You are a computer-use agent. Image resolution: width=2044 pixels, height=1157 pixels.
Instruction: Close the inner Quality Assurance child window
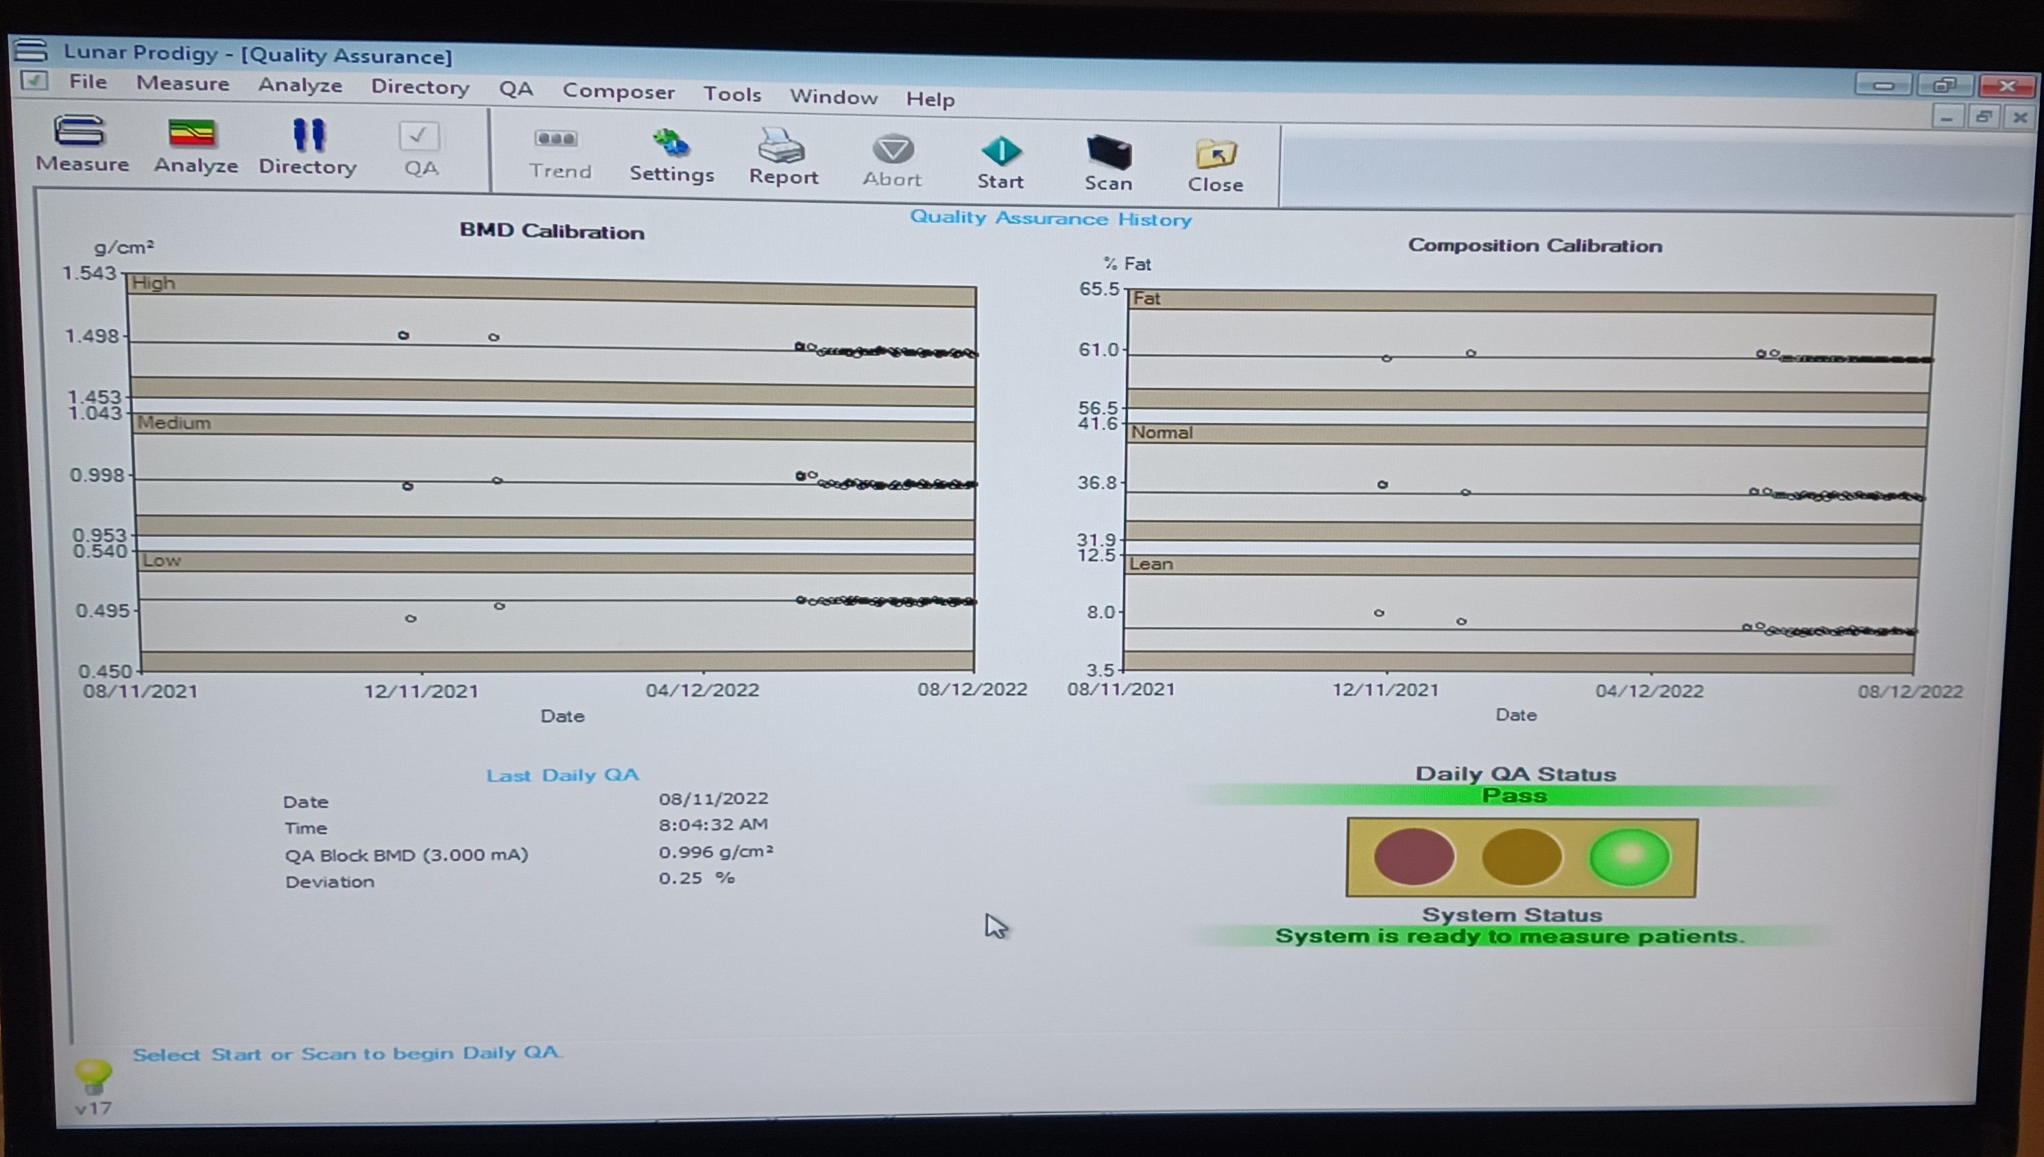(x=2019, y=119)
